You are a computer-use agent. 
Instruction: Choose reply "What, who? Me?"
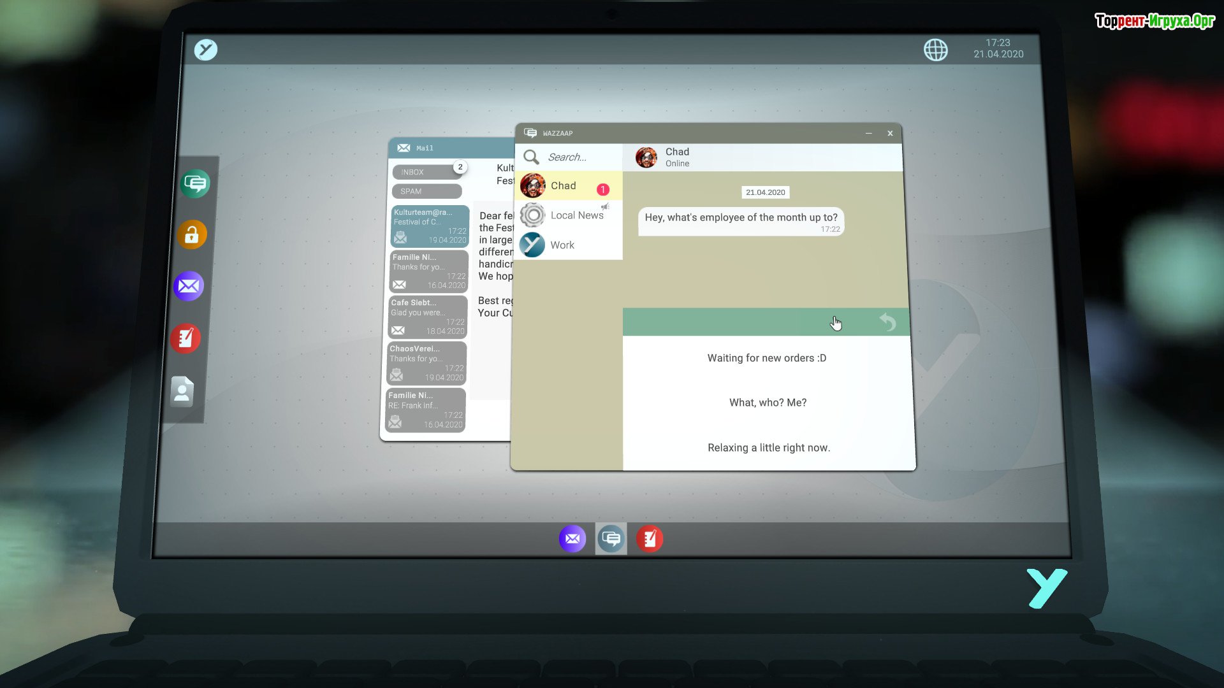[x=768, y=403]
